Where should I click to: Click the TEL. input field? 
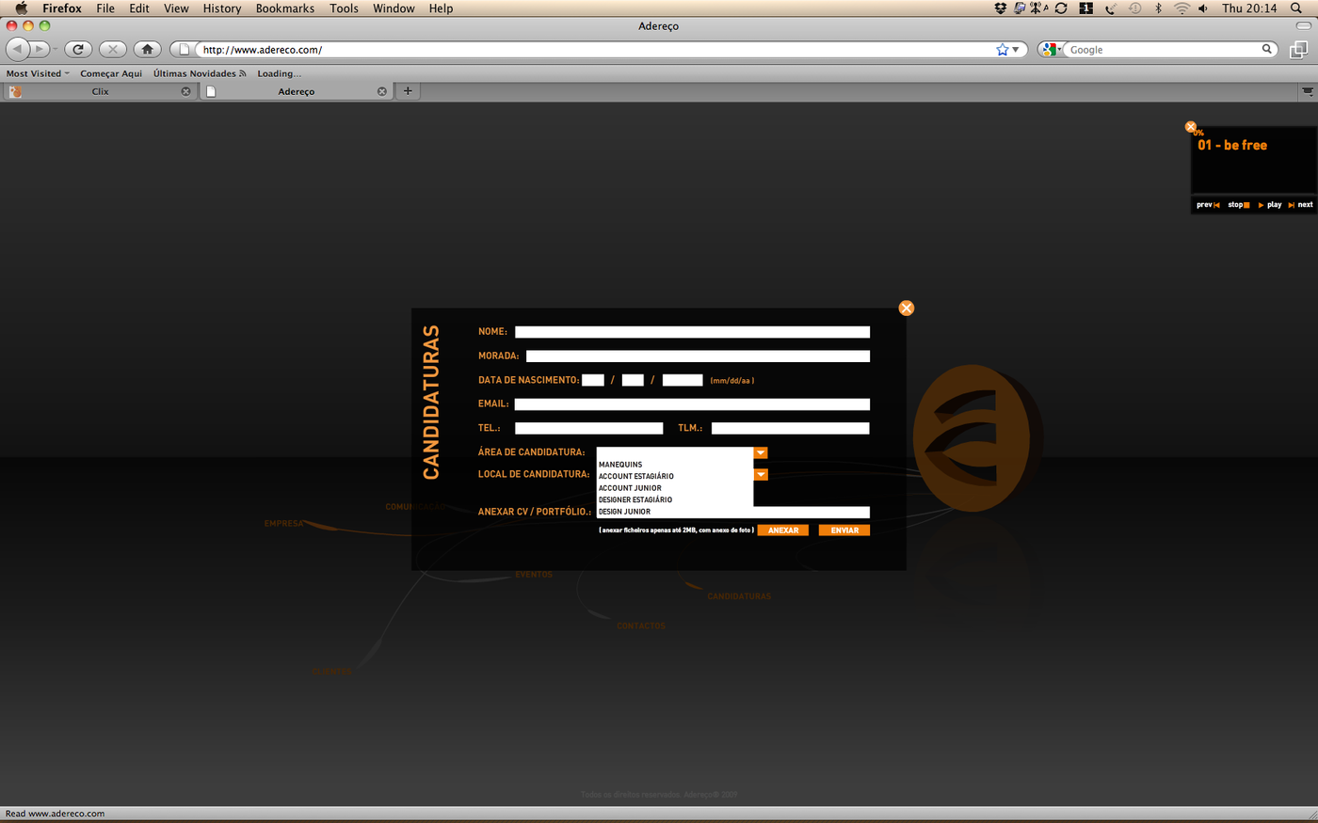589,428
